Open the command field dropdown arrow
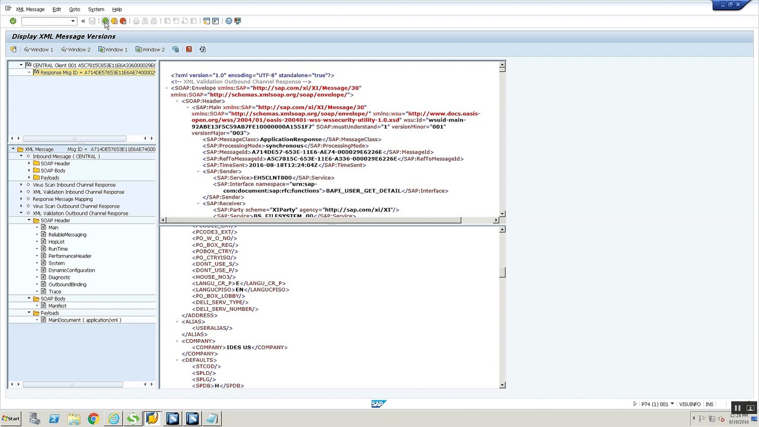 coord(73,21)
